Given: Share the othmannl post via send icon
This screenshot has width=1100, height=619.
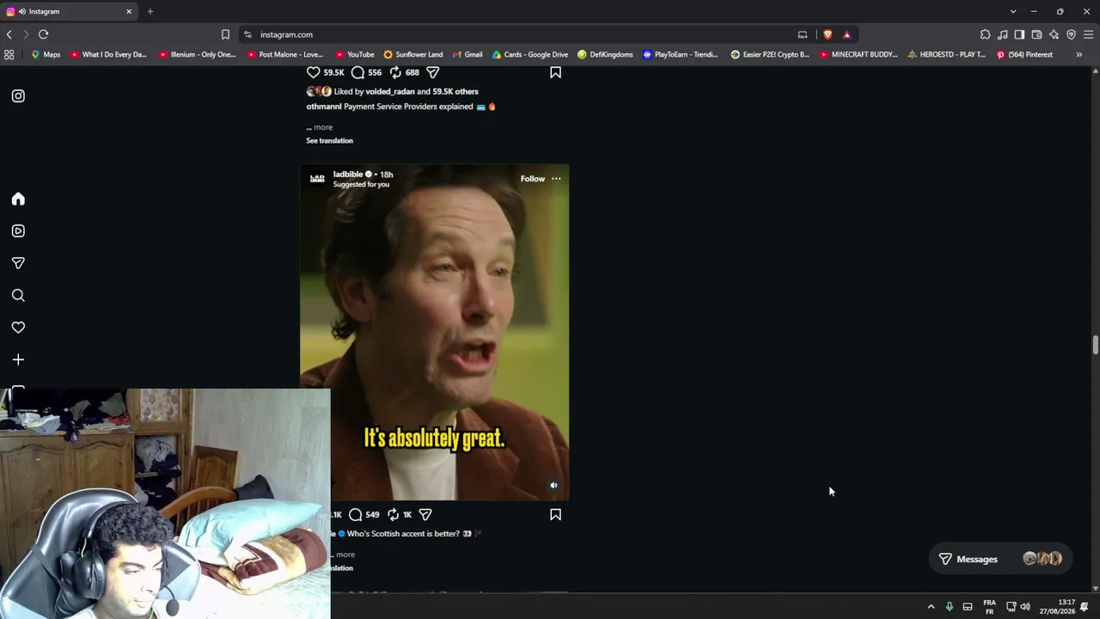Looking at the screenshot, I should tap(433, 72).
